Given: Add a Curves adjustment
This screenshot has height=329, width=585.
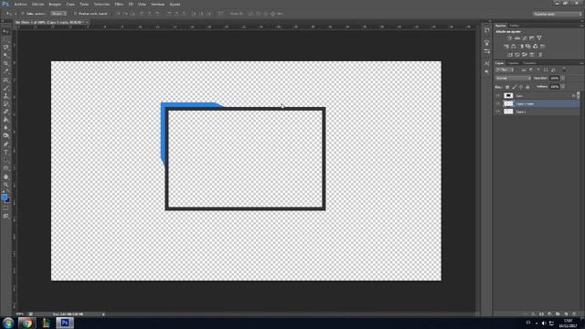Looking at the screenshot, I should [x=524, y=38].
